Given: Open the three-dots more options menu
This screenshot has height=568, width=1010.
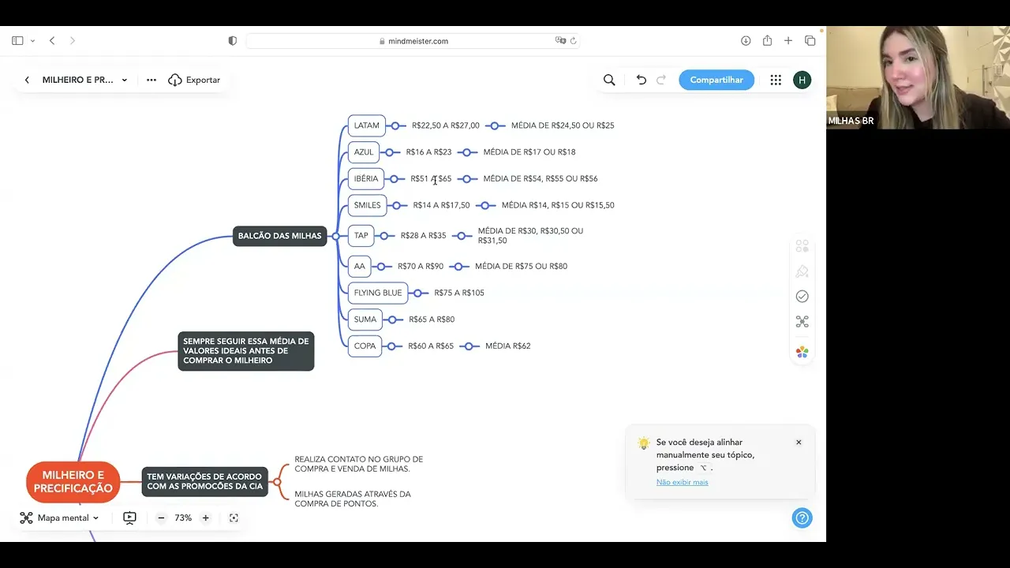Looking at the screenshot, I should pyautogui.click(x=151, y=80).
